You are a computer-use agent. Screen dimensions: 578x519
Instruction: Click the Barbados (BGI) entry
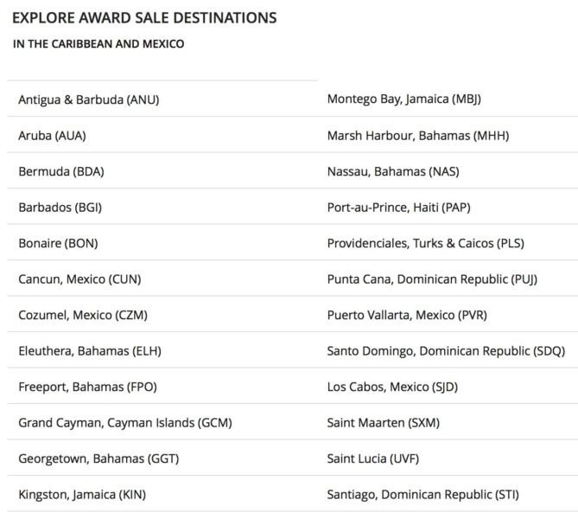point(60,208)
